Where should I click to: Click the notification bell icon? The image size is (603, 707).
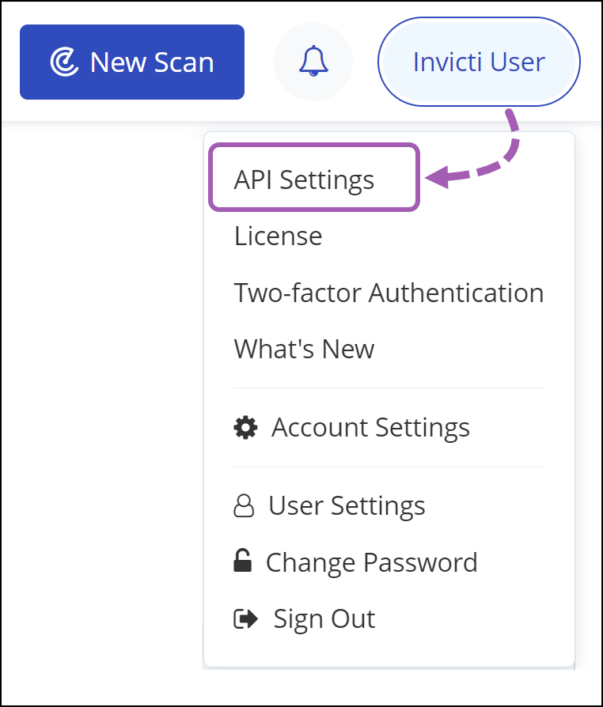[313, 61]
